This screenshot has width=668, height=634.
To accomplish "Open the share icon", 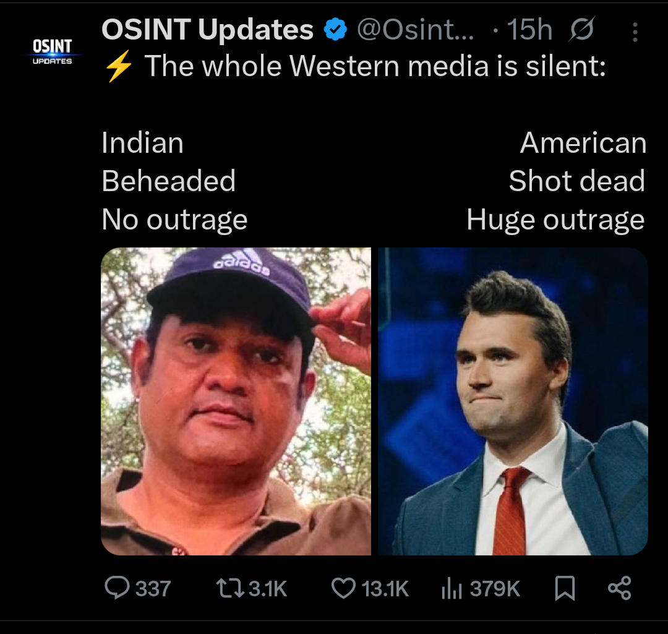I will coord(619,588).
